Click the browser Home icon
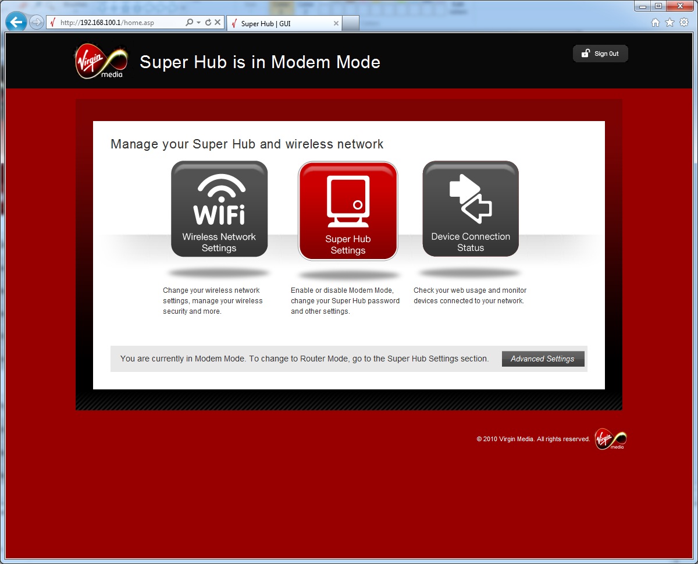698x564 pixels. click(x=656, y=23)
